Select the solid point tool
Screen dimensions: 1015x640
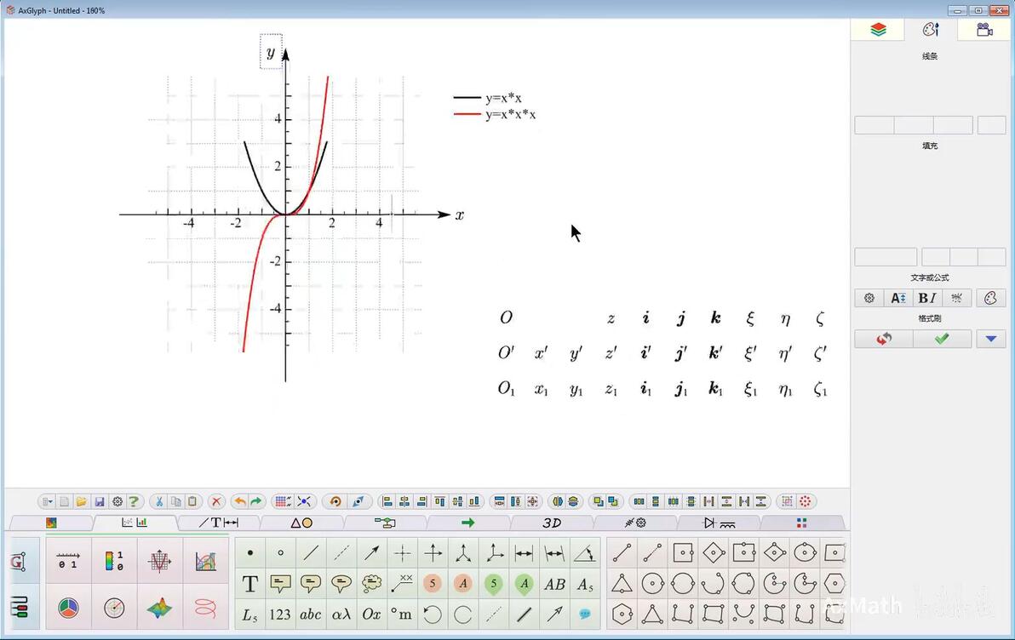249,552
